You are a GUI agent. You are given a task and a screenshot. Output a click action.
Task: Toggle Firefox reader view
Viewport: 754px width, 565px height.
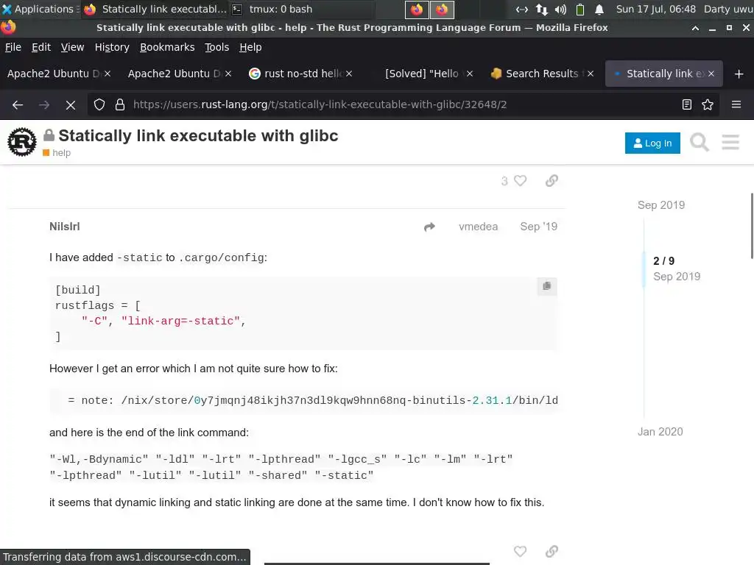[687, 104]
